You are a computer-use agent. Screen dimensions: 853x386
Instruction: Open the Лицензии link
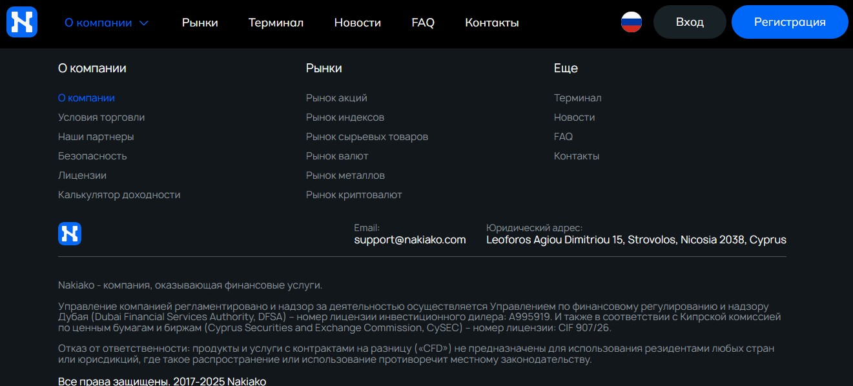point(82,176)
